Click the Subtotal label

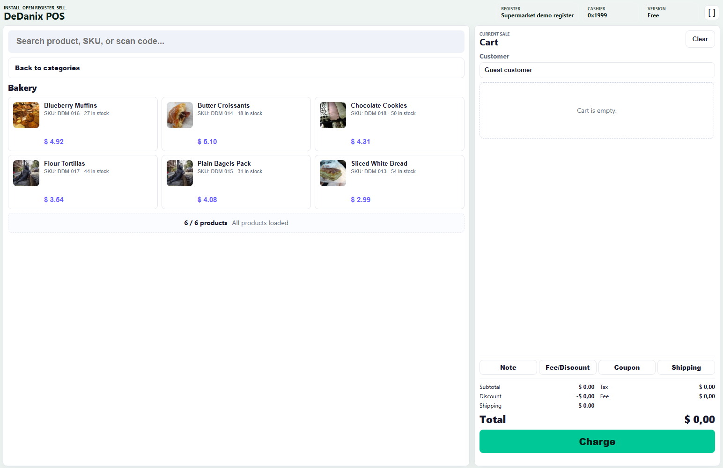pyautogui.click(x=490, y=387)
